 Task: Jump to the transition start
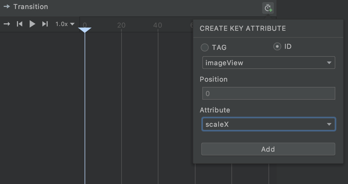[x=20, y=24]
